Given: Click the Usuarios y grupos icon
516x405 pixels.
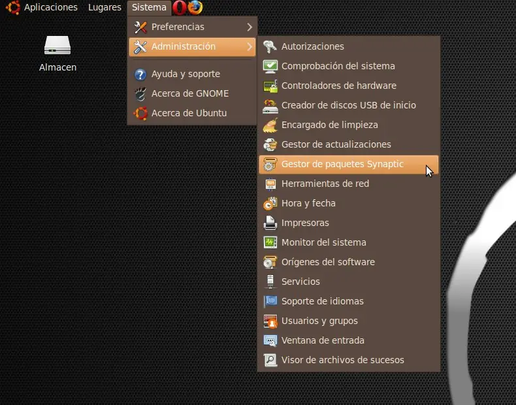Looking at the screenshot, I should pos(270,321).
